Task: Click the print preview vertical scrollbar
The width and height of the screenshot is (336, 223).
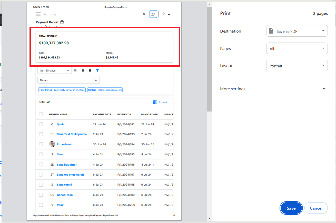Action: point(209,59)
